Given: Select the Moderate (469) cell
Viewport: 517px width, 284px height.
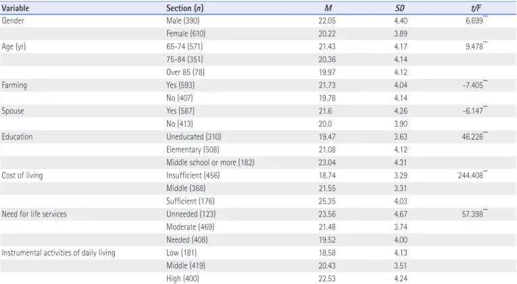Looking at the screenshot, I should click(x=190, y=227).
